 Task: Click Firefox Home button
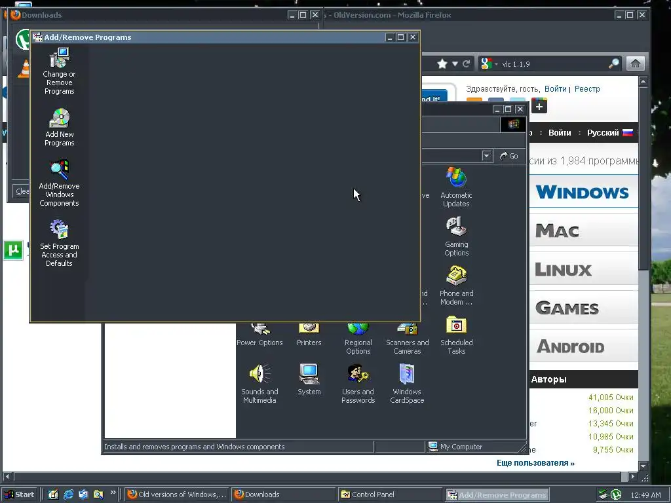[636, 64]
